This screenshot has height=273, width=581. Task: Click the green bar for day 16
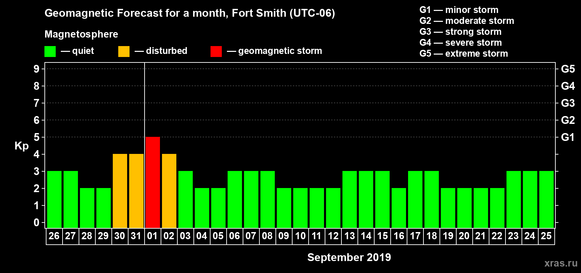[399, 208]
